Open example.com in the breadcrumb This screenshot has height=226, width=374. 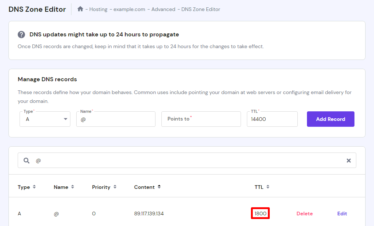[x=129, y=9]
